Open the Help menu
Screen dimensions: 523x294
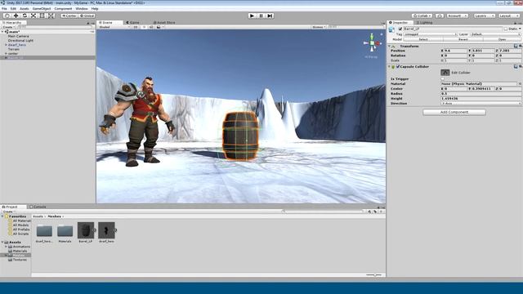click(95, 9)
